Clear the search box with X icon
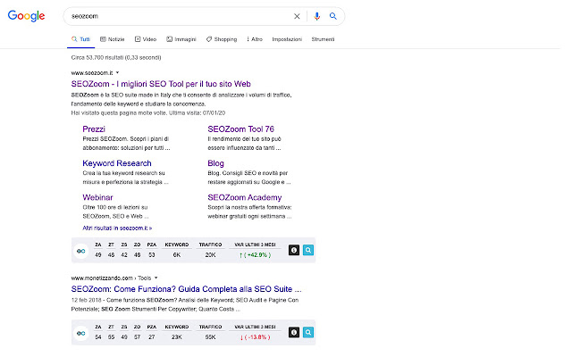Screen dimensions: 572x357 pos(297,16)
